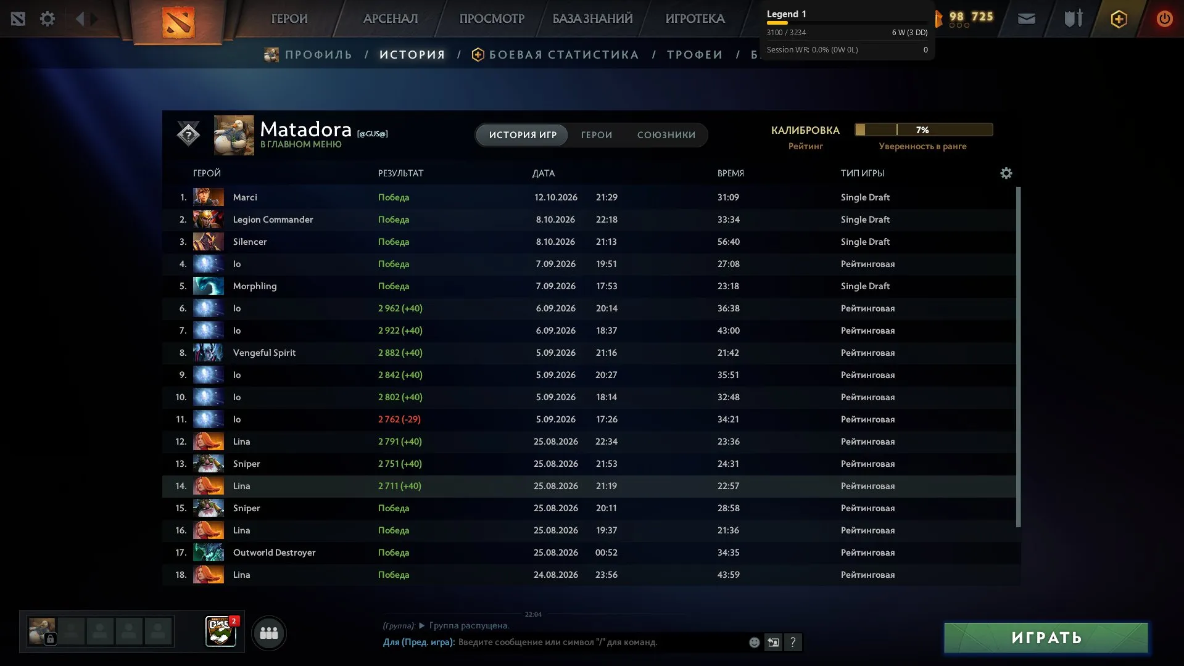Open the БАЗА ЗНАНИЙ top menu
Image resolution: width=1184 pixels, height=666 pixels.
(592, 19)
